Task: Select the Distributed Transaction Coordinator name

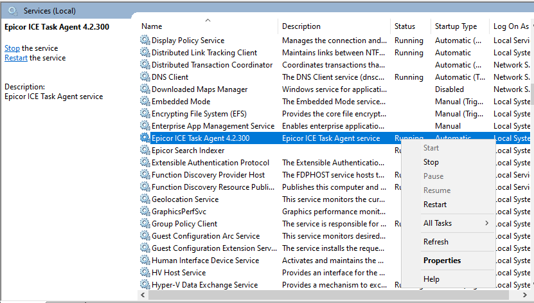Action: 212,65
